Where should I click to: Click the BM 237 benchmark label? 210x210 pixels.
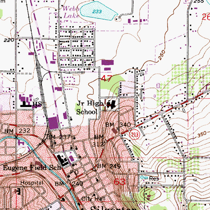click(58, 137)
